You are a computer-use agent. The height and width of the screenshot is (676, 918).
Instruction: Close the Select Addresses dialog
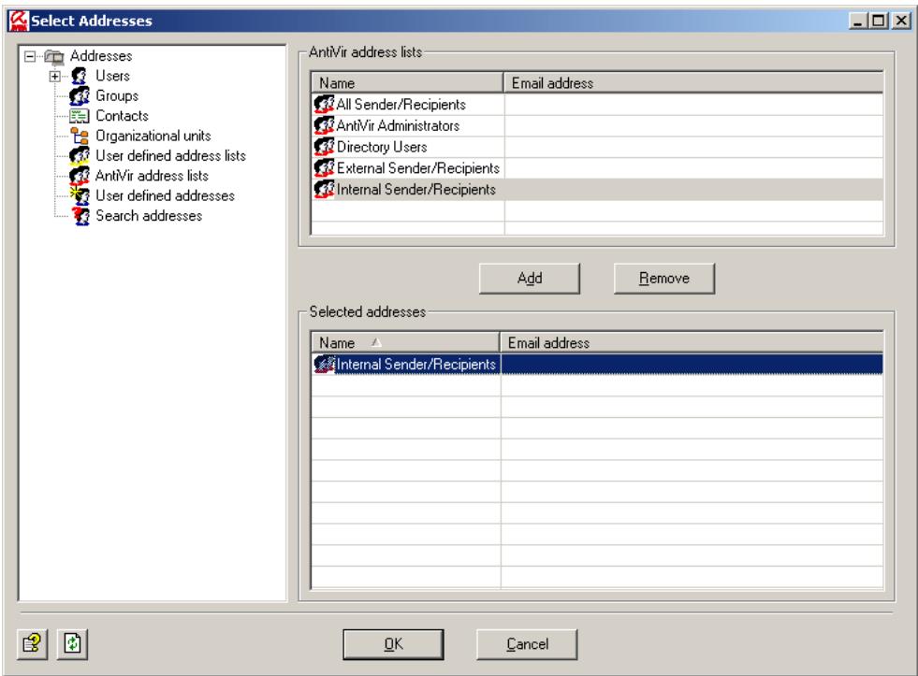pyautogui.click(x=901, y=22)
